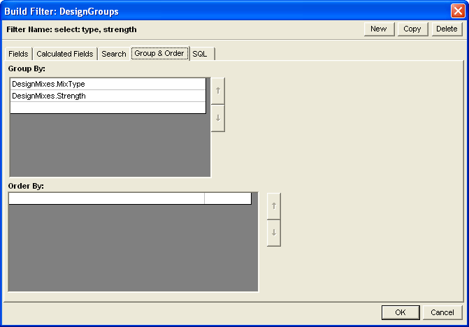The width and height of the screenshot is (469, 327).
Task: Delete the current filter
Action: point(446,29)
